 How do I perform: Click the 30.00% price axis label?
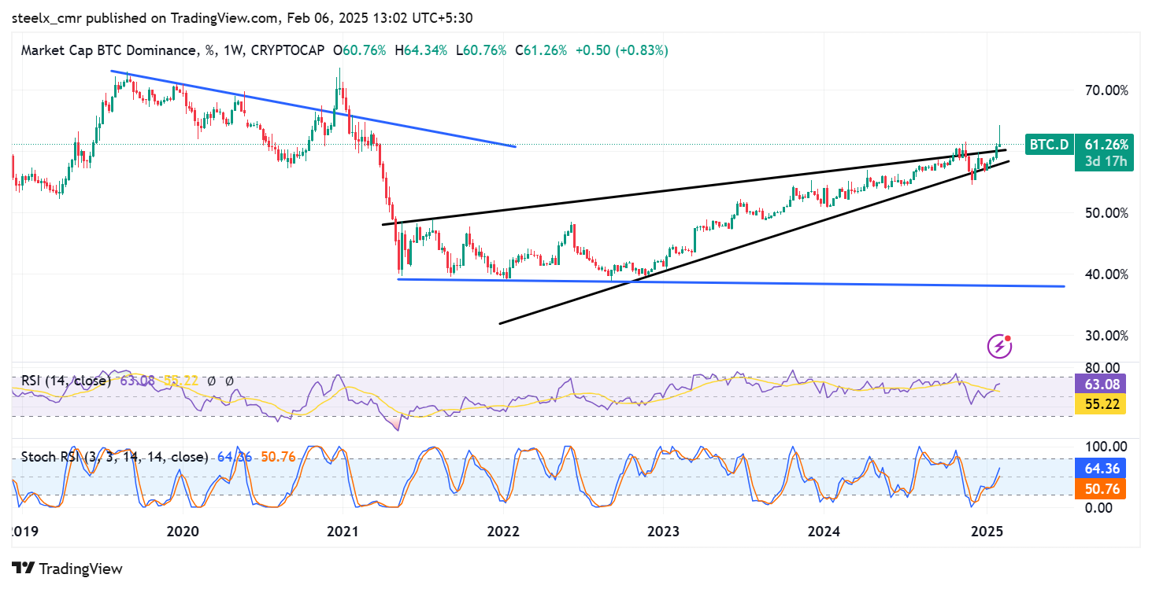(1106, 336)
